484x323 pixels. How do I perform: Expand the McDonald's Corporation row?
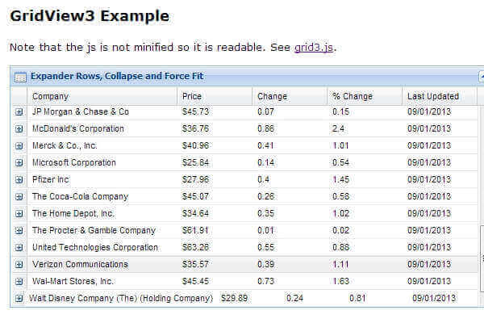[19, 129]
